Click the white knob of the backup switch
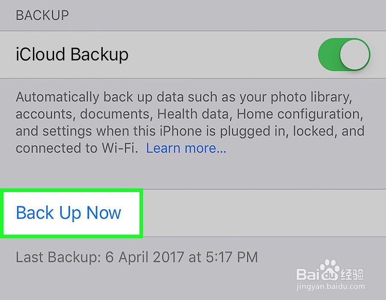This screenshot has height=300, width=386. [x=355, y=54]
